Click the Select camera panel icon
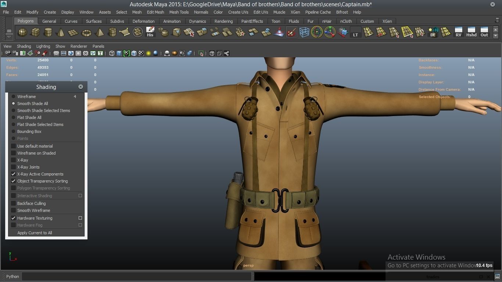Image resolution: width=502 pixels, height=282 pixels. [x=8, y=54]
